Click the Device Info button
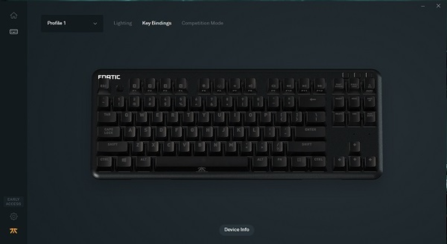The image size is (447, 244). pyautogui.click(x=237, y=229)
